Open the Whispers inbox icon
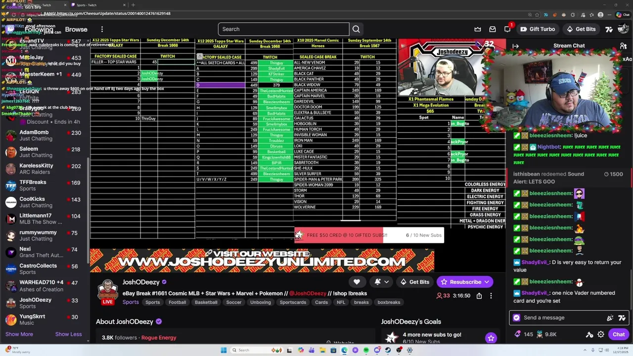633x356 pixels. [493, 29]
